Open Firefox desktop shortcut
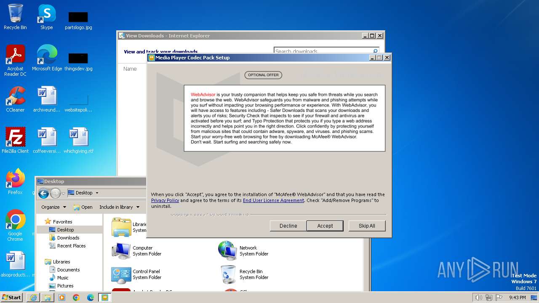Viewport: 539px width, 303px height. pyautogui.click(x=15, y=181)
